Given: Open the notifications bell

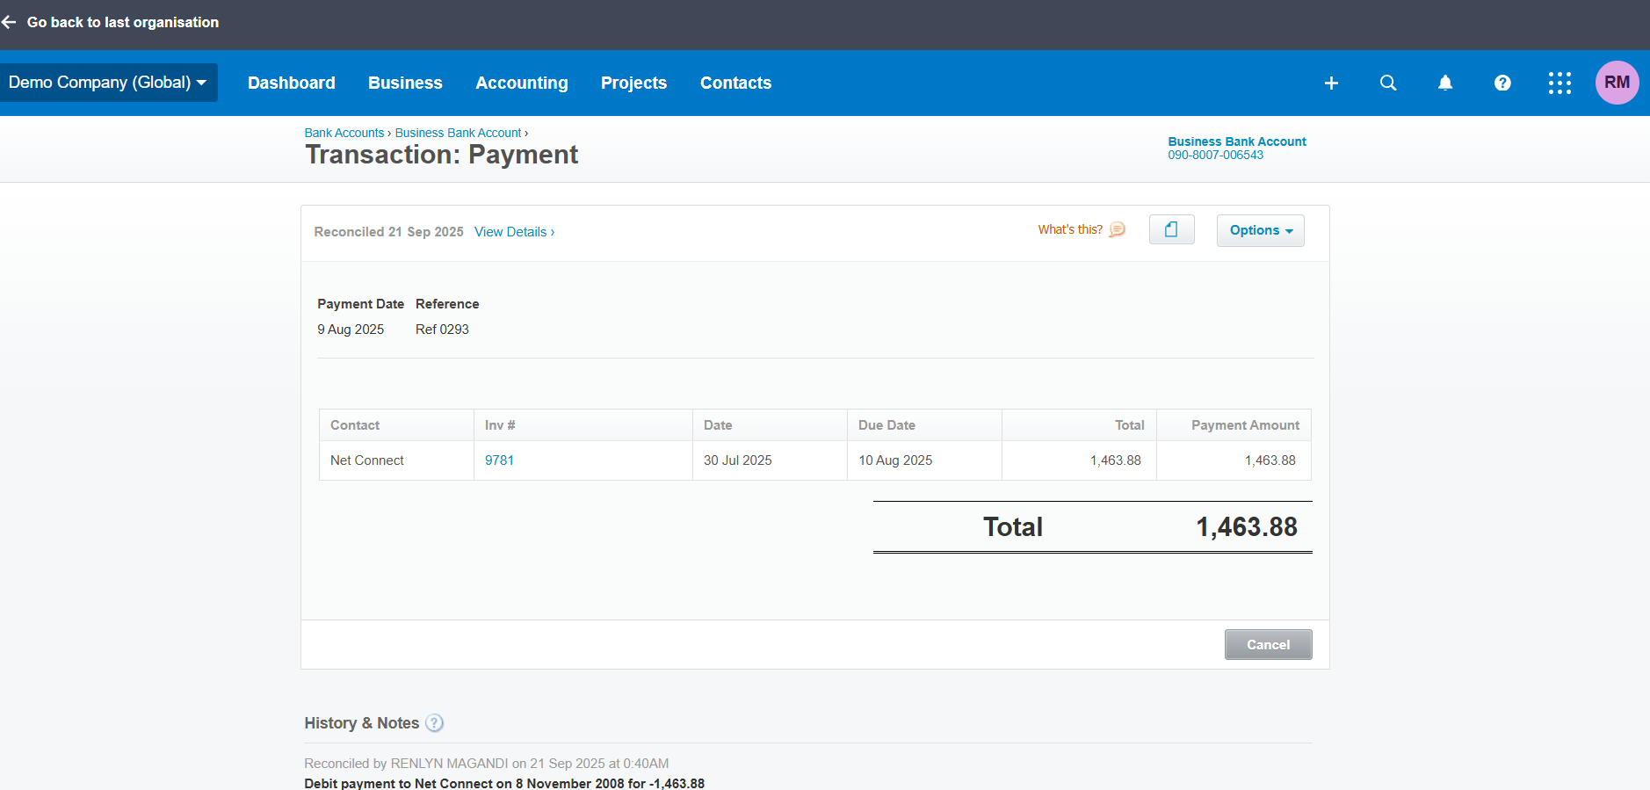Looking at the screenshot, I should pos(1445,83).
